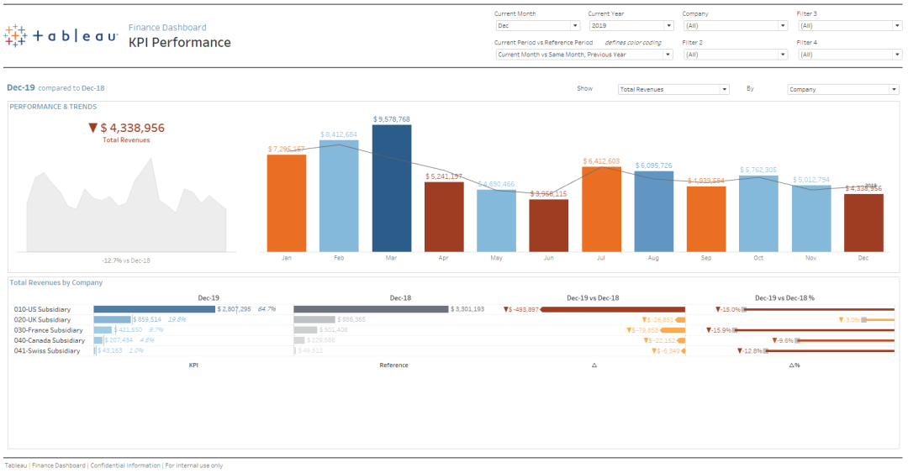Select the Jan bar in monthly chart
The height and width of the screenshot is (473, 908).
click(x=287, y=203)
